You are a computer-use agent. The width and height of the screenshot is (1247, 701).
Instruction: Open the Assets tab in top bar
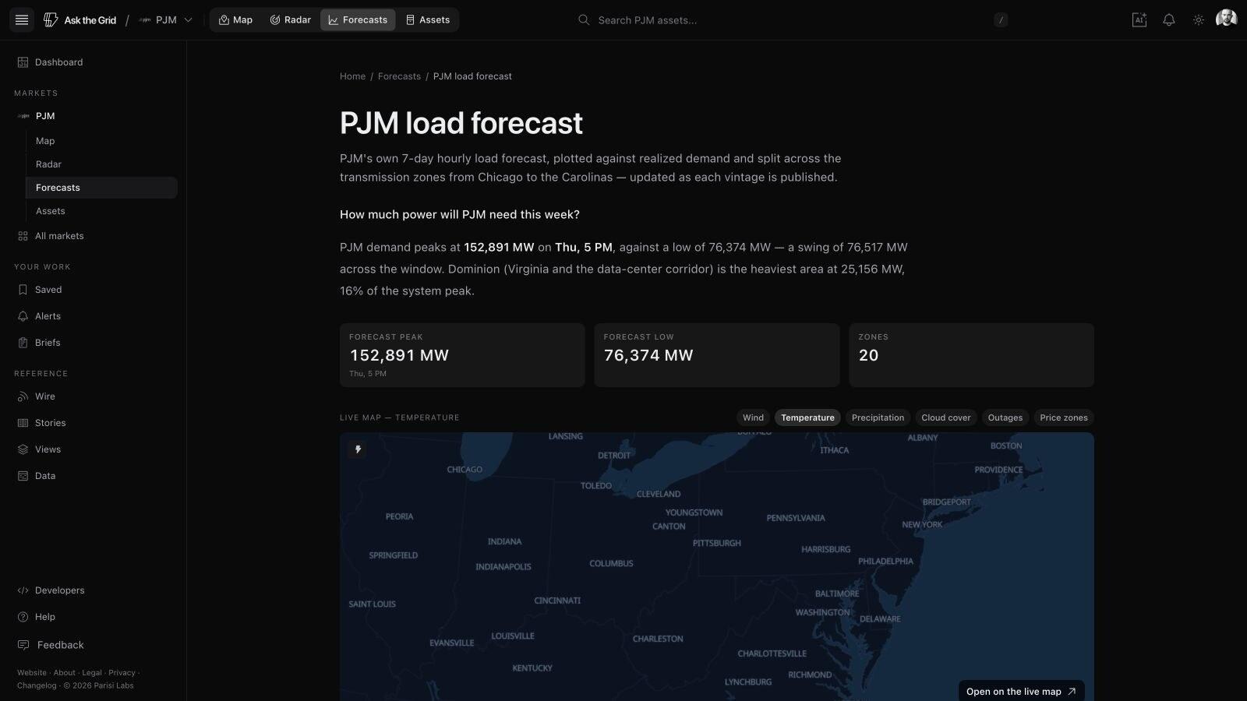[428, 20]
